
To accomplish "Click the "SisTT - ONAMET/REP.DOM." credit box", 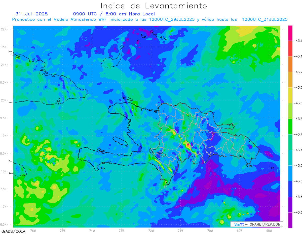I will (256, 224).
